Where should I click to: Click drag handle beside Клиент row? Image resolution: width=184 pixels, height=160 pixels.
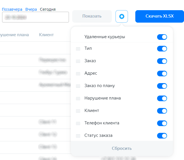click(78, 111)
